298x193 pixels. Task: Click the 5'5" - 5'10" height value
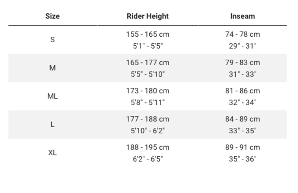pyautogui.click(x=148, y=74)
